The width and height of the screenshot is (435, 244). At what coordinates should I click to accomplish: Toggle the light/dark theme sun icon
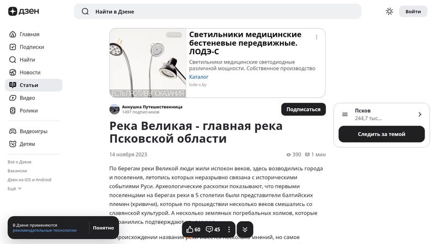tap(389, 11)
